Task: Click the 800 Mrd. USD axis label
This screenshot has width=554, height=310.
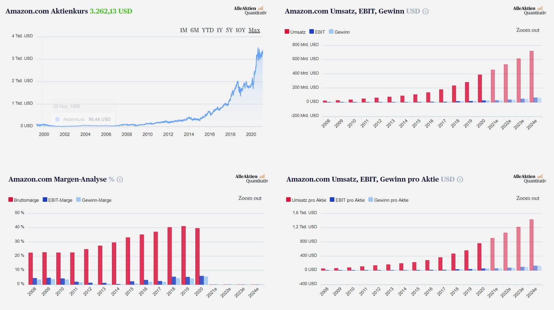Action: (x=305, y=45)
